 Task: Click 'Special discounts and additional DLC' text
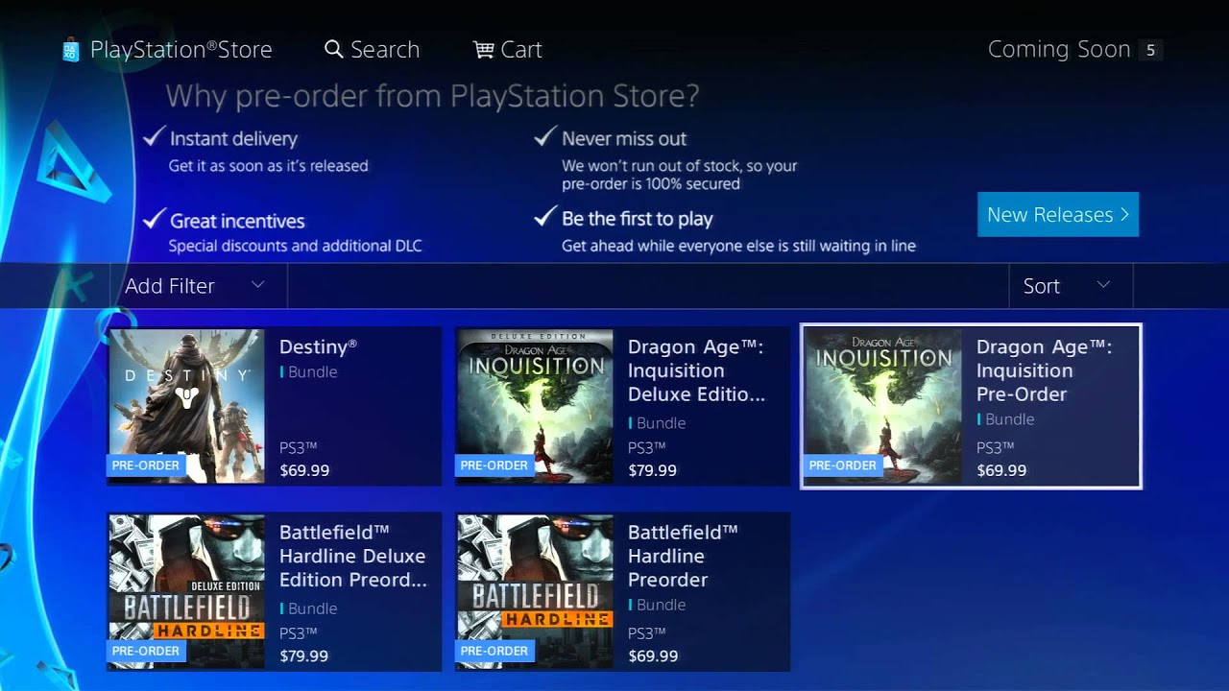pos(295,246)
